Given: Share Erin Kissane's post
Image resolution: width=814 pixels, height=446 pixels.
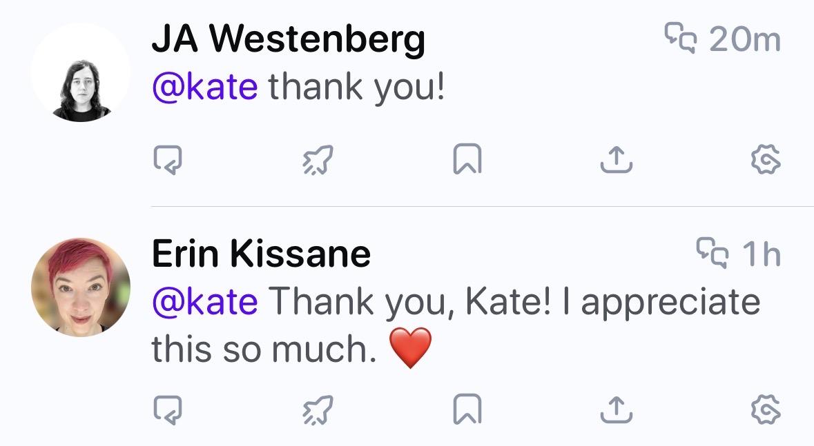Looking at the screenshot, I should pyautogui.click(x=616, y=410).
